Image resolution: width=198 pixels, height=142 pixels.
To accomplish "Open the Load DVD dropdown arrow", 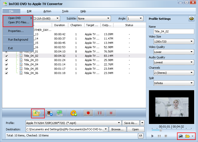I will [x=43, y=115].
